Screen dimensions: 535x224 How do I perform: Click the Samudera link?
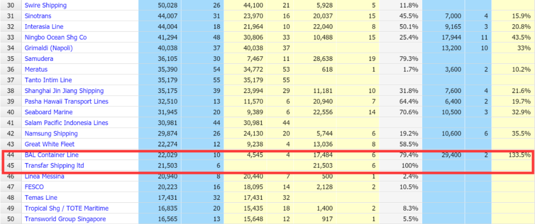pos(39,59)
